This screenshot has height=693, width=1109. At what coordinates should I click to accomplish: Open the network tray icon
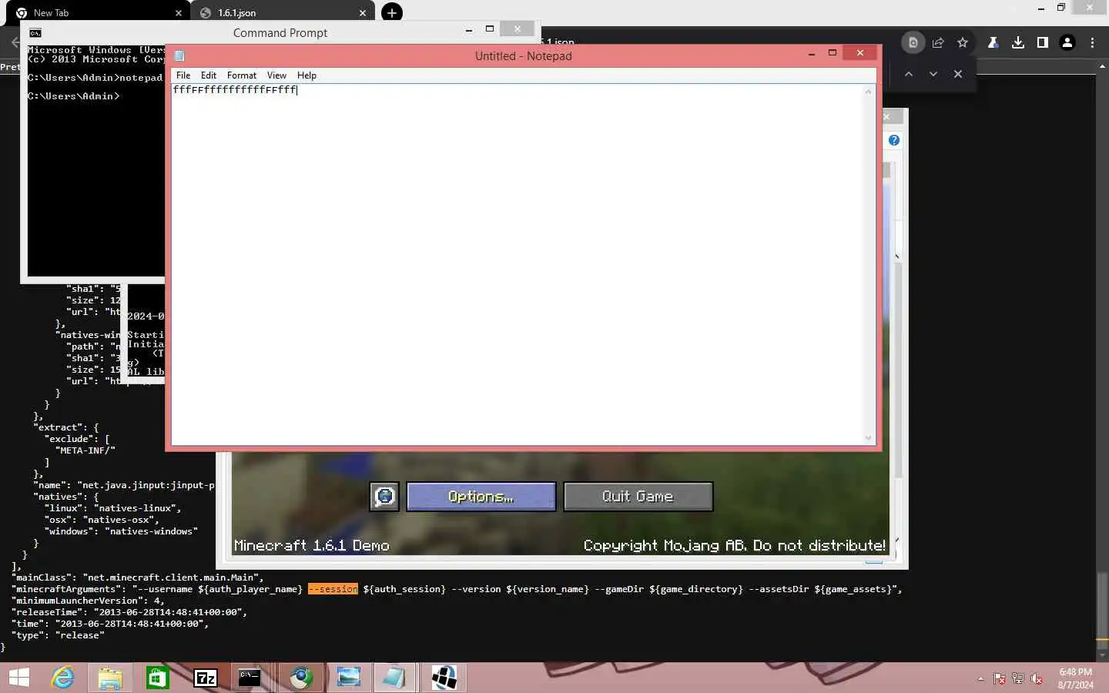point(1018,678)
